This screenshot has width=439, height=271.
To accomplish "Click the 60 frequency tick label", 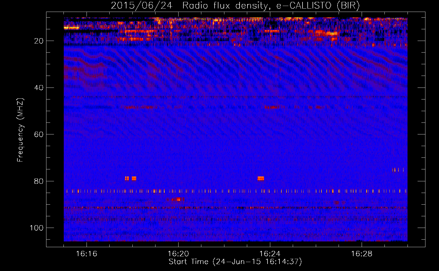I will 39,134.
